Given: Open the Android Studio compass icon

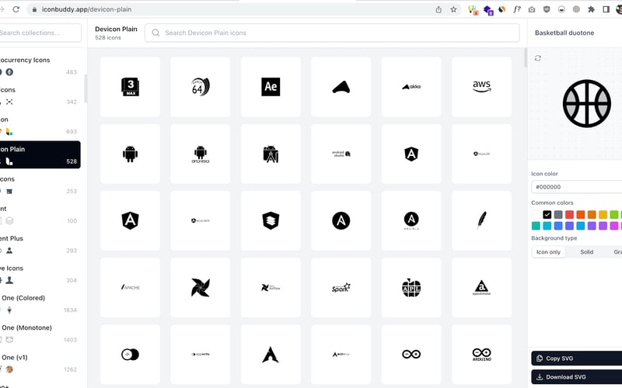Looking at the screenshot, I should 271,154.
